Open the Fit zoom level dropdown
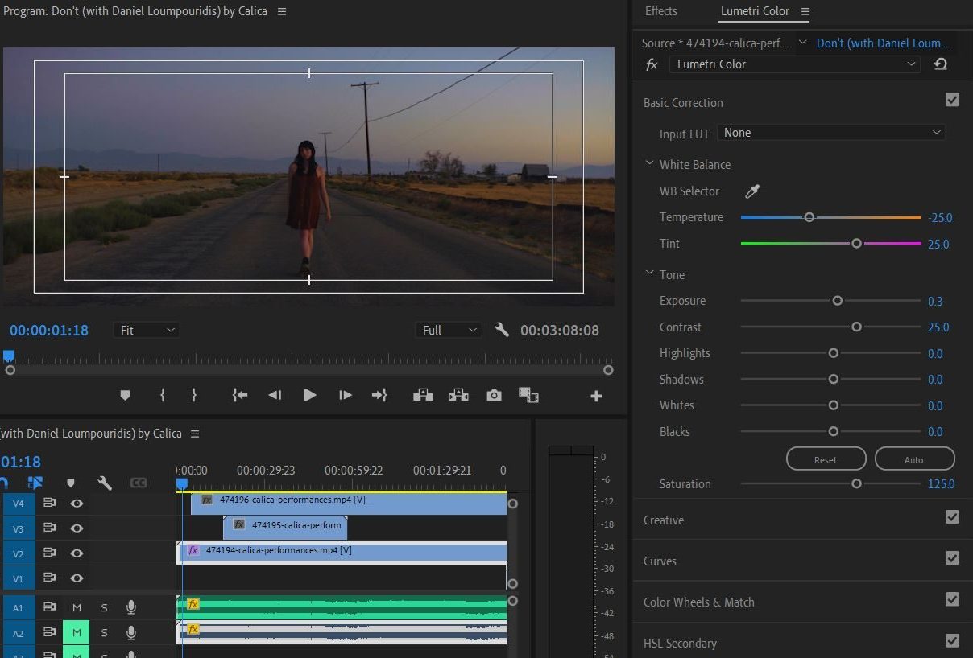Viewport: 973px width, 658px height. 147,330
